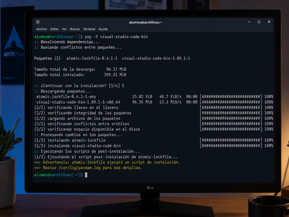Click package name atomic-lockfile-0.4.1-1
Viewport: 289px width, 217px height.
click(92, 58)
